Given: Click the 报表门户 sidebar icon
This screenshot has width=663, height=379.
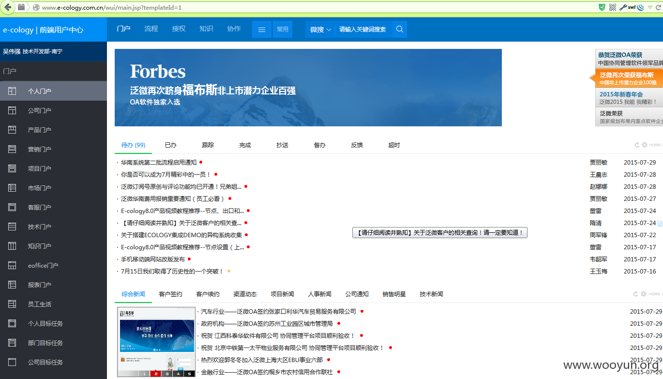Looking at the screenshot, I should [x=12, y=285].
